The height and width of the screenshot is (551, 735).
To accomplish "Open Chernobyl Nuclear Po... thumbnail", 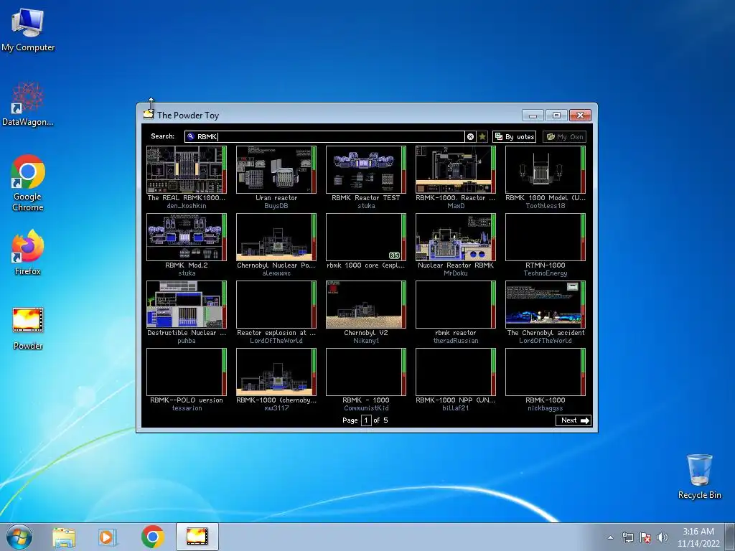I will click(276, 237).
